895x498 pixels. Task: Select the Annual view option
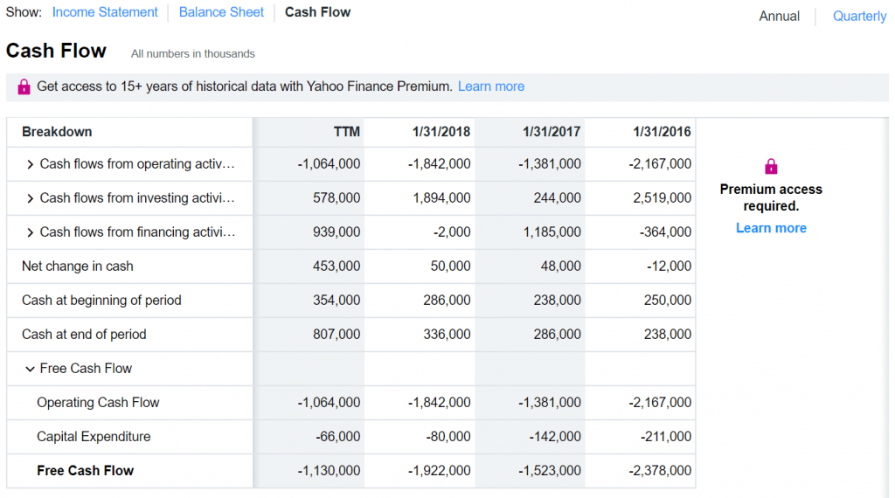click(x=779, y=17)
